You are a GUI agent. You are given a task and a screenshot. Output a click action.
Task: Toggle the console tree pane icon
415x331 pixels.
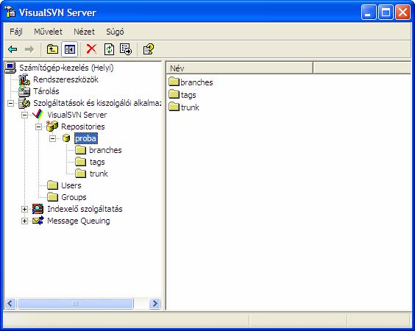[x=70, y=49]
